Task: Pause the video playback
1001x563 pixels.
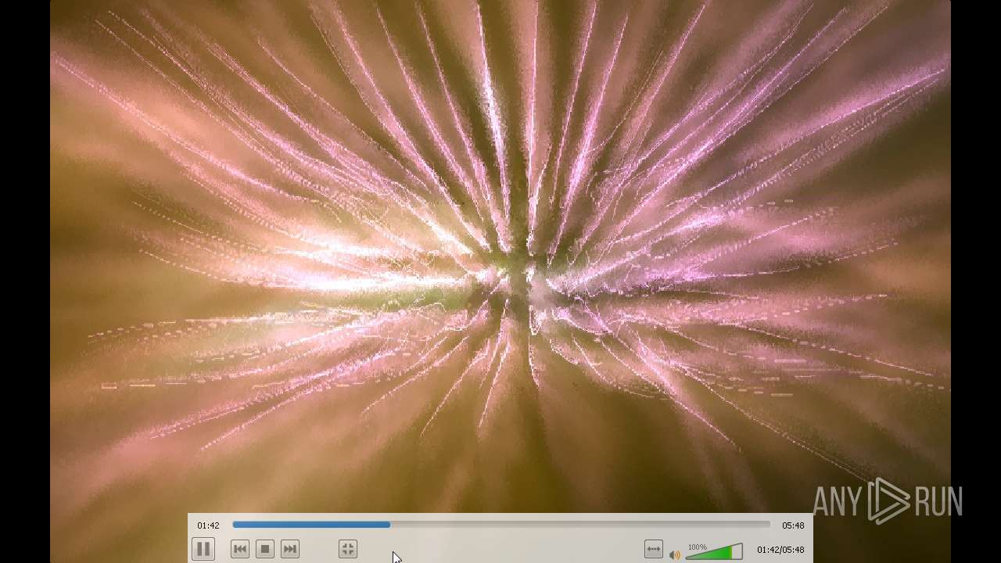Action: [203, 549]
